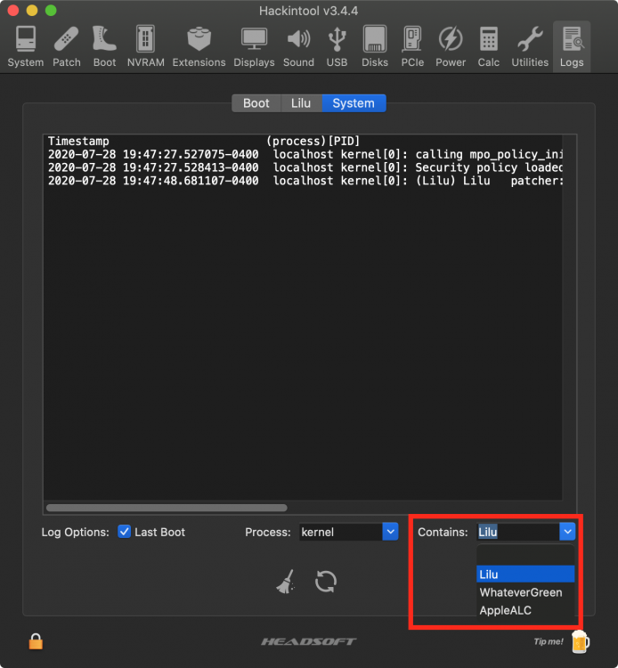Screen dimensions: 618x668
Task: Click the Timestamp header line in log
Action: coord(204,141)
